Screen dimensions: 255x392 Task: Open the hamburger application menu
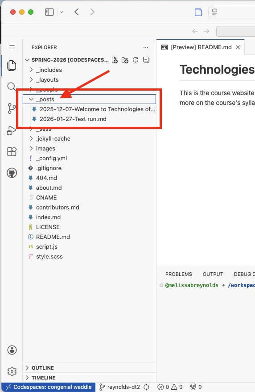[12, 47]
